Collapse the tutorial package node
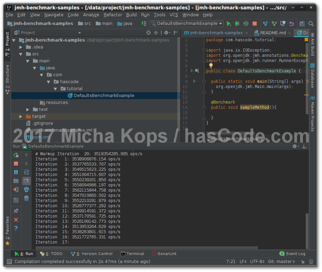322x272 pixels. coord(55,89)
